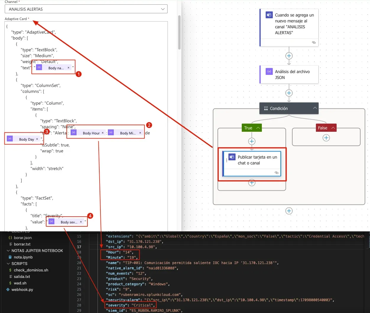370x313 pixels.
Task: Open borar.json in the file explorer
Action: (x=23, y=238)
